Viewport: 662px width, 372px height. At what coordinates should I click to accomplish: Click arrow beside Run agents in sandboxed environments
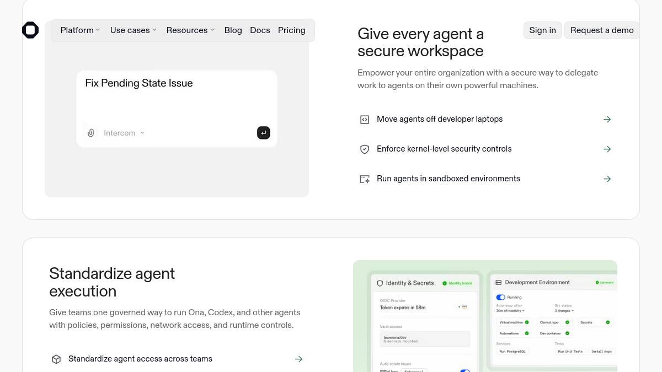coord(607,179)
